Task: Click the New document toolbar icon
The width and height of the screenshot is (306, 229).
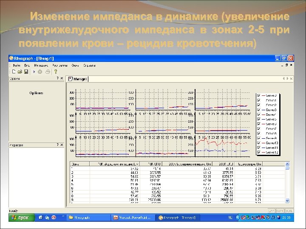Action: click(14, 72)
